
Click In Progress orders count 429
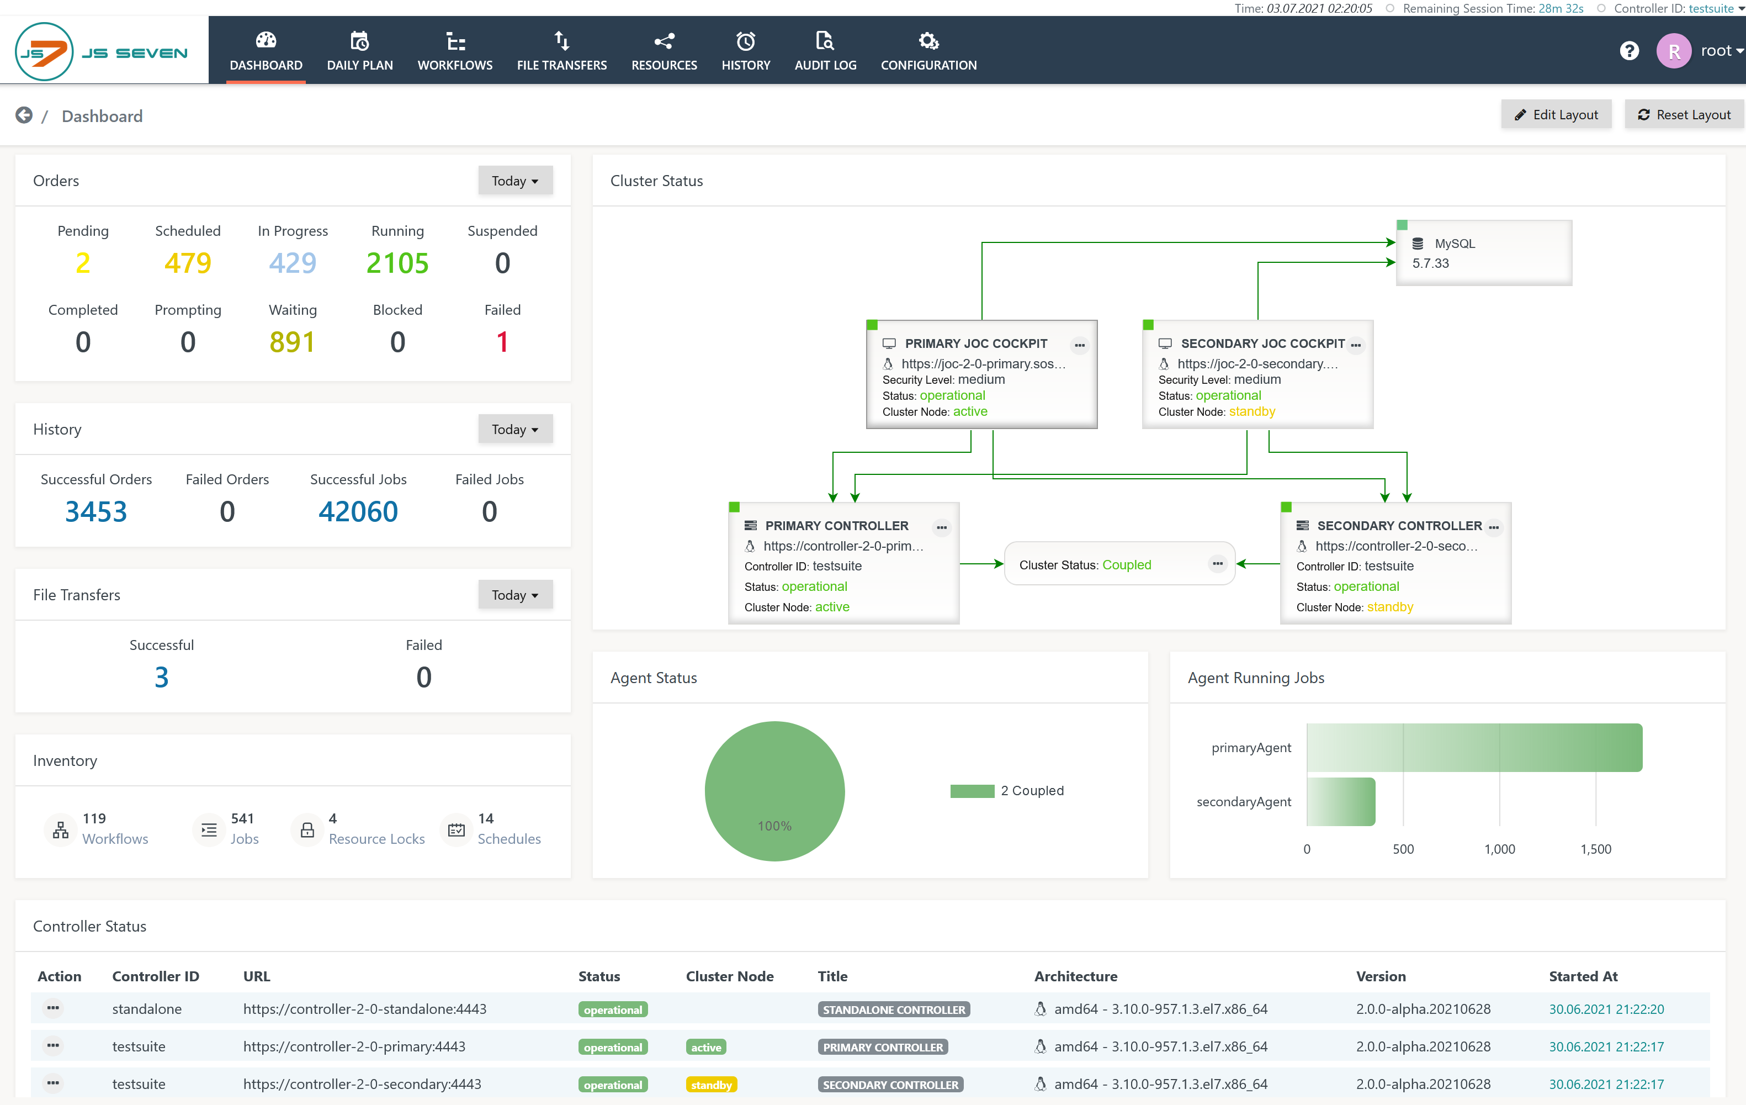click(293, 263)
